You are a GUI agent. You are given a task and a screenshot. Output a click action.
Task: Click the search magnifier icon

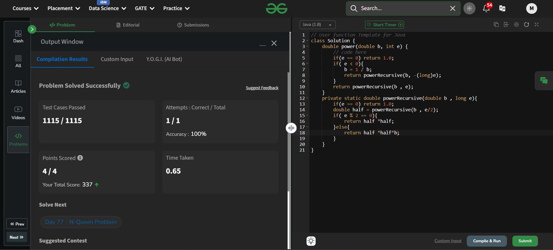[354, 8]
